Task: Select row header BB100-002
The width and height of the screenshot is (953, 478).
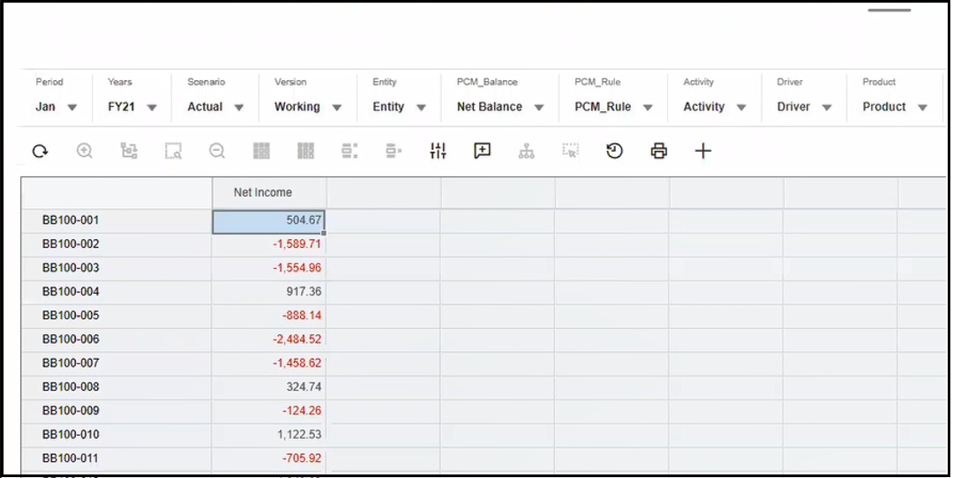Action: click(116, 245)
